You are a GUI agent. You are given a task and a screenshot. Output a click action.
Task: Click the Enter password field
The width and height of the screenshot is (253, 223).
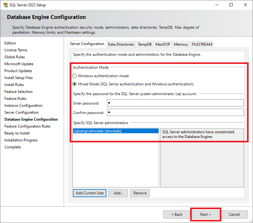[175, 103]
